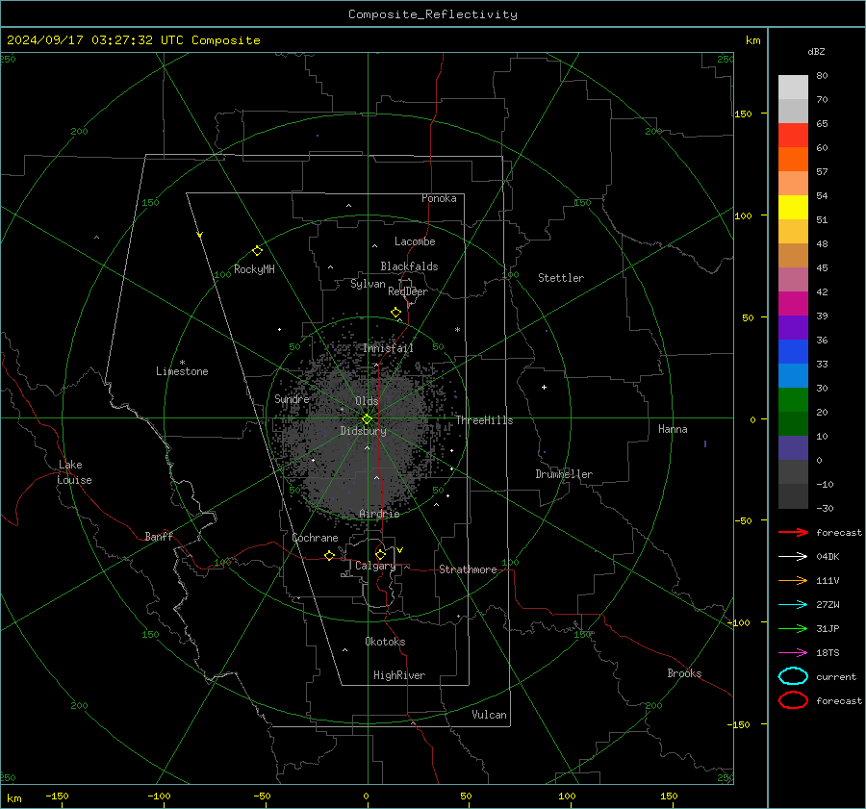Click the white 04DK arrow icon
This screenshot has height=809, width=866.
[x=793, y=556]
